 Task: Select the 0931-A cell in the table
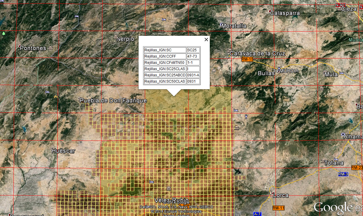coord(193,75)
